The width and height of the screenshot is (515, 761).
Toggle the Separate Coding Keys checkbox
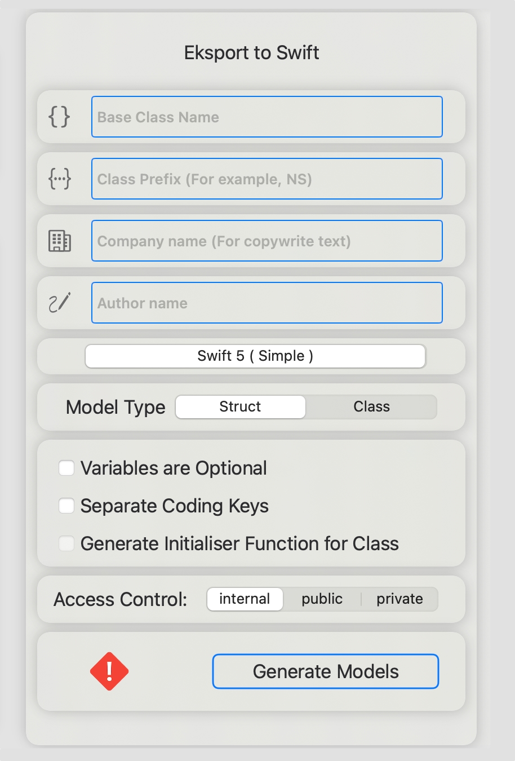(66, 506)
